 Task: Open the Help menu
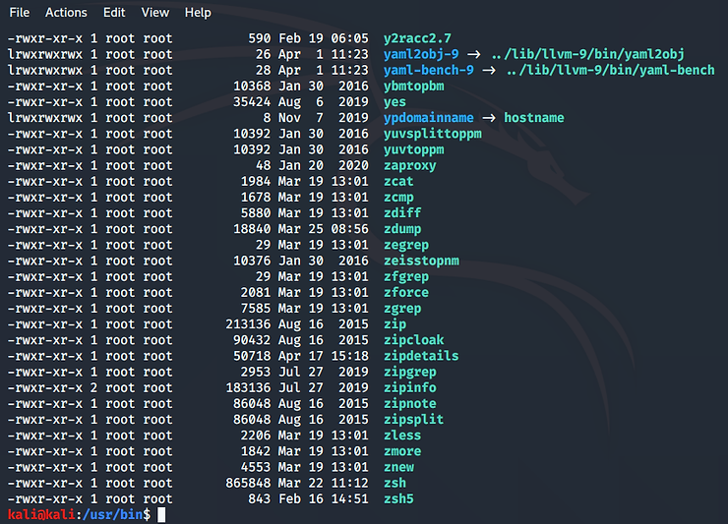tap(198, 13)
